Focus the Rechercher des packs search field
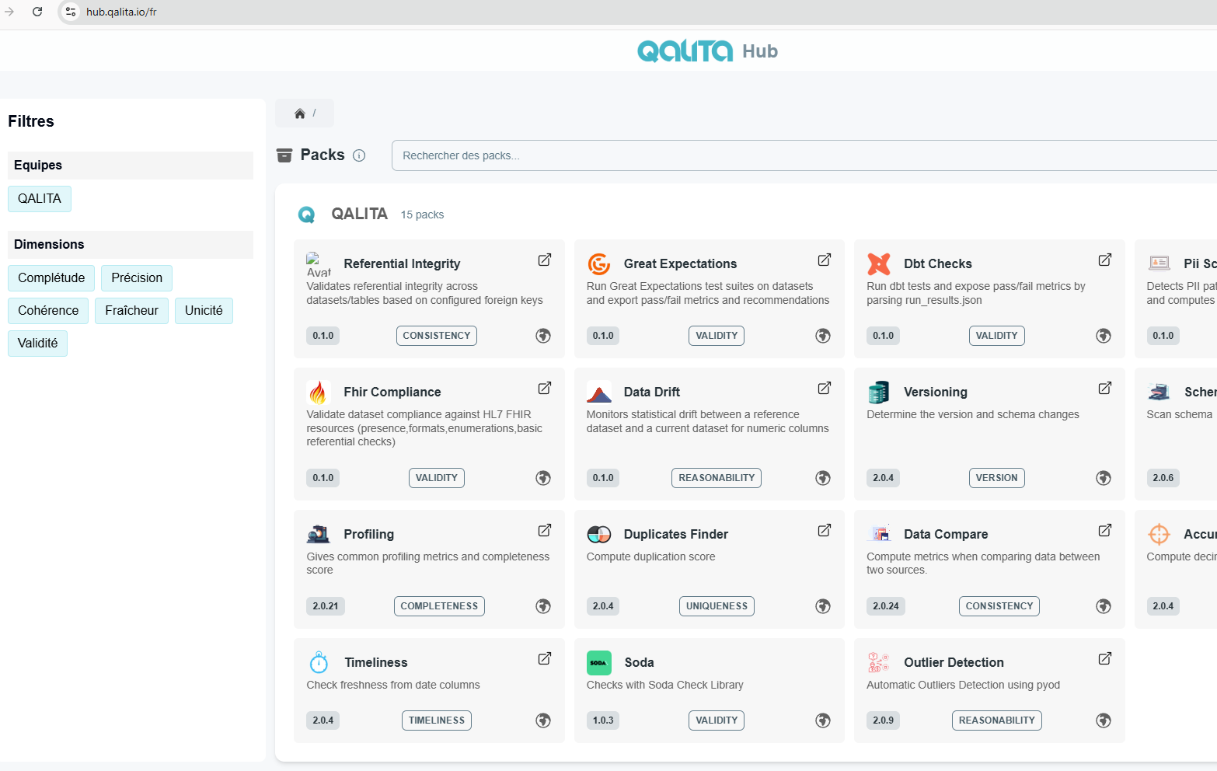This screenshot has width=1217, height=771. [800, 155]
